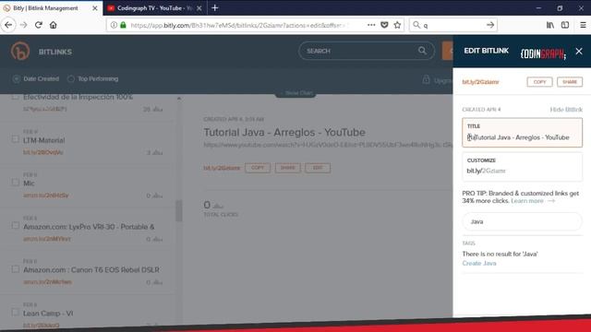The height and width of the screenshot is (332, 591).
Task: Click the arrow icon next to Learn more
Action: (x=551, y=201)
